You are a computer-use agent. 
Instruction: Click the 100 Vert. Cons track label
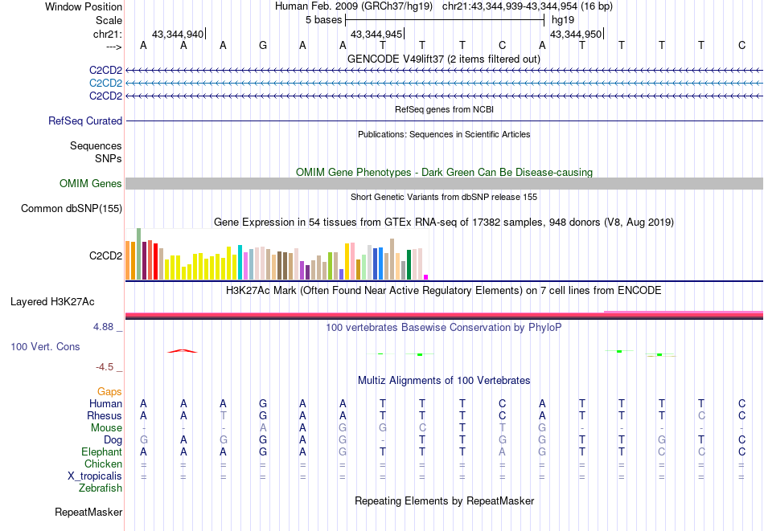click(x=45, y=346)
